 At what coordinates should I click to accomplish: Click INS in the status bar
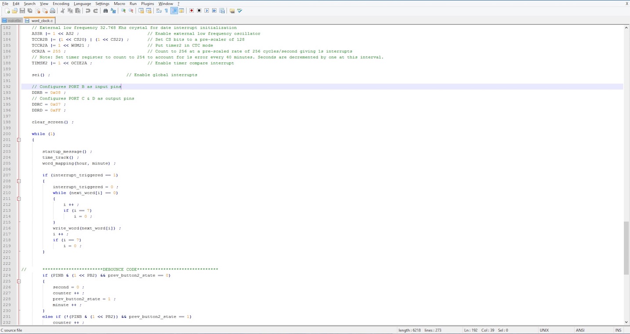click(x=618, y=330)
